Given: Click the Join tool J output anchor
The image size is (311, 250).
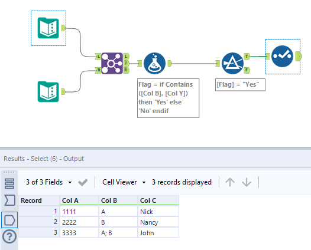Looking at the screenshot, I should point(126,63).
